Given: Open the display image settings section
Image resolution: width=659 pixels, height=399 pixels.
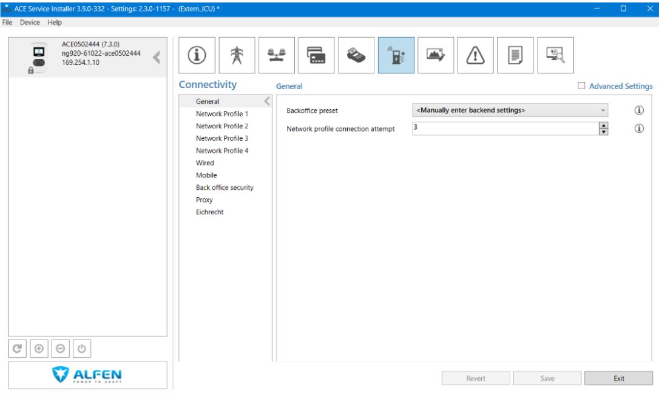Looking at the screenshot, I should click(x=436, y=55).
